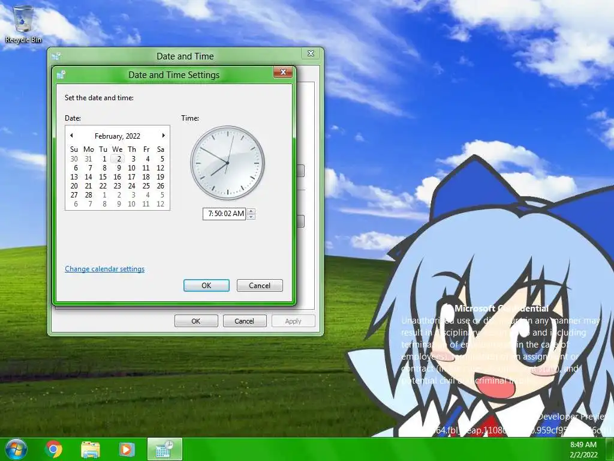614x461 pixels.
Task: Select February 4 in first calendar row
Action: click(148, 158)
